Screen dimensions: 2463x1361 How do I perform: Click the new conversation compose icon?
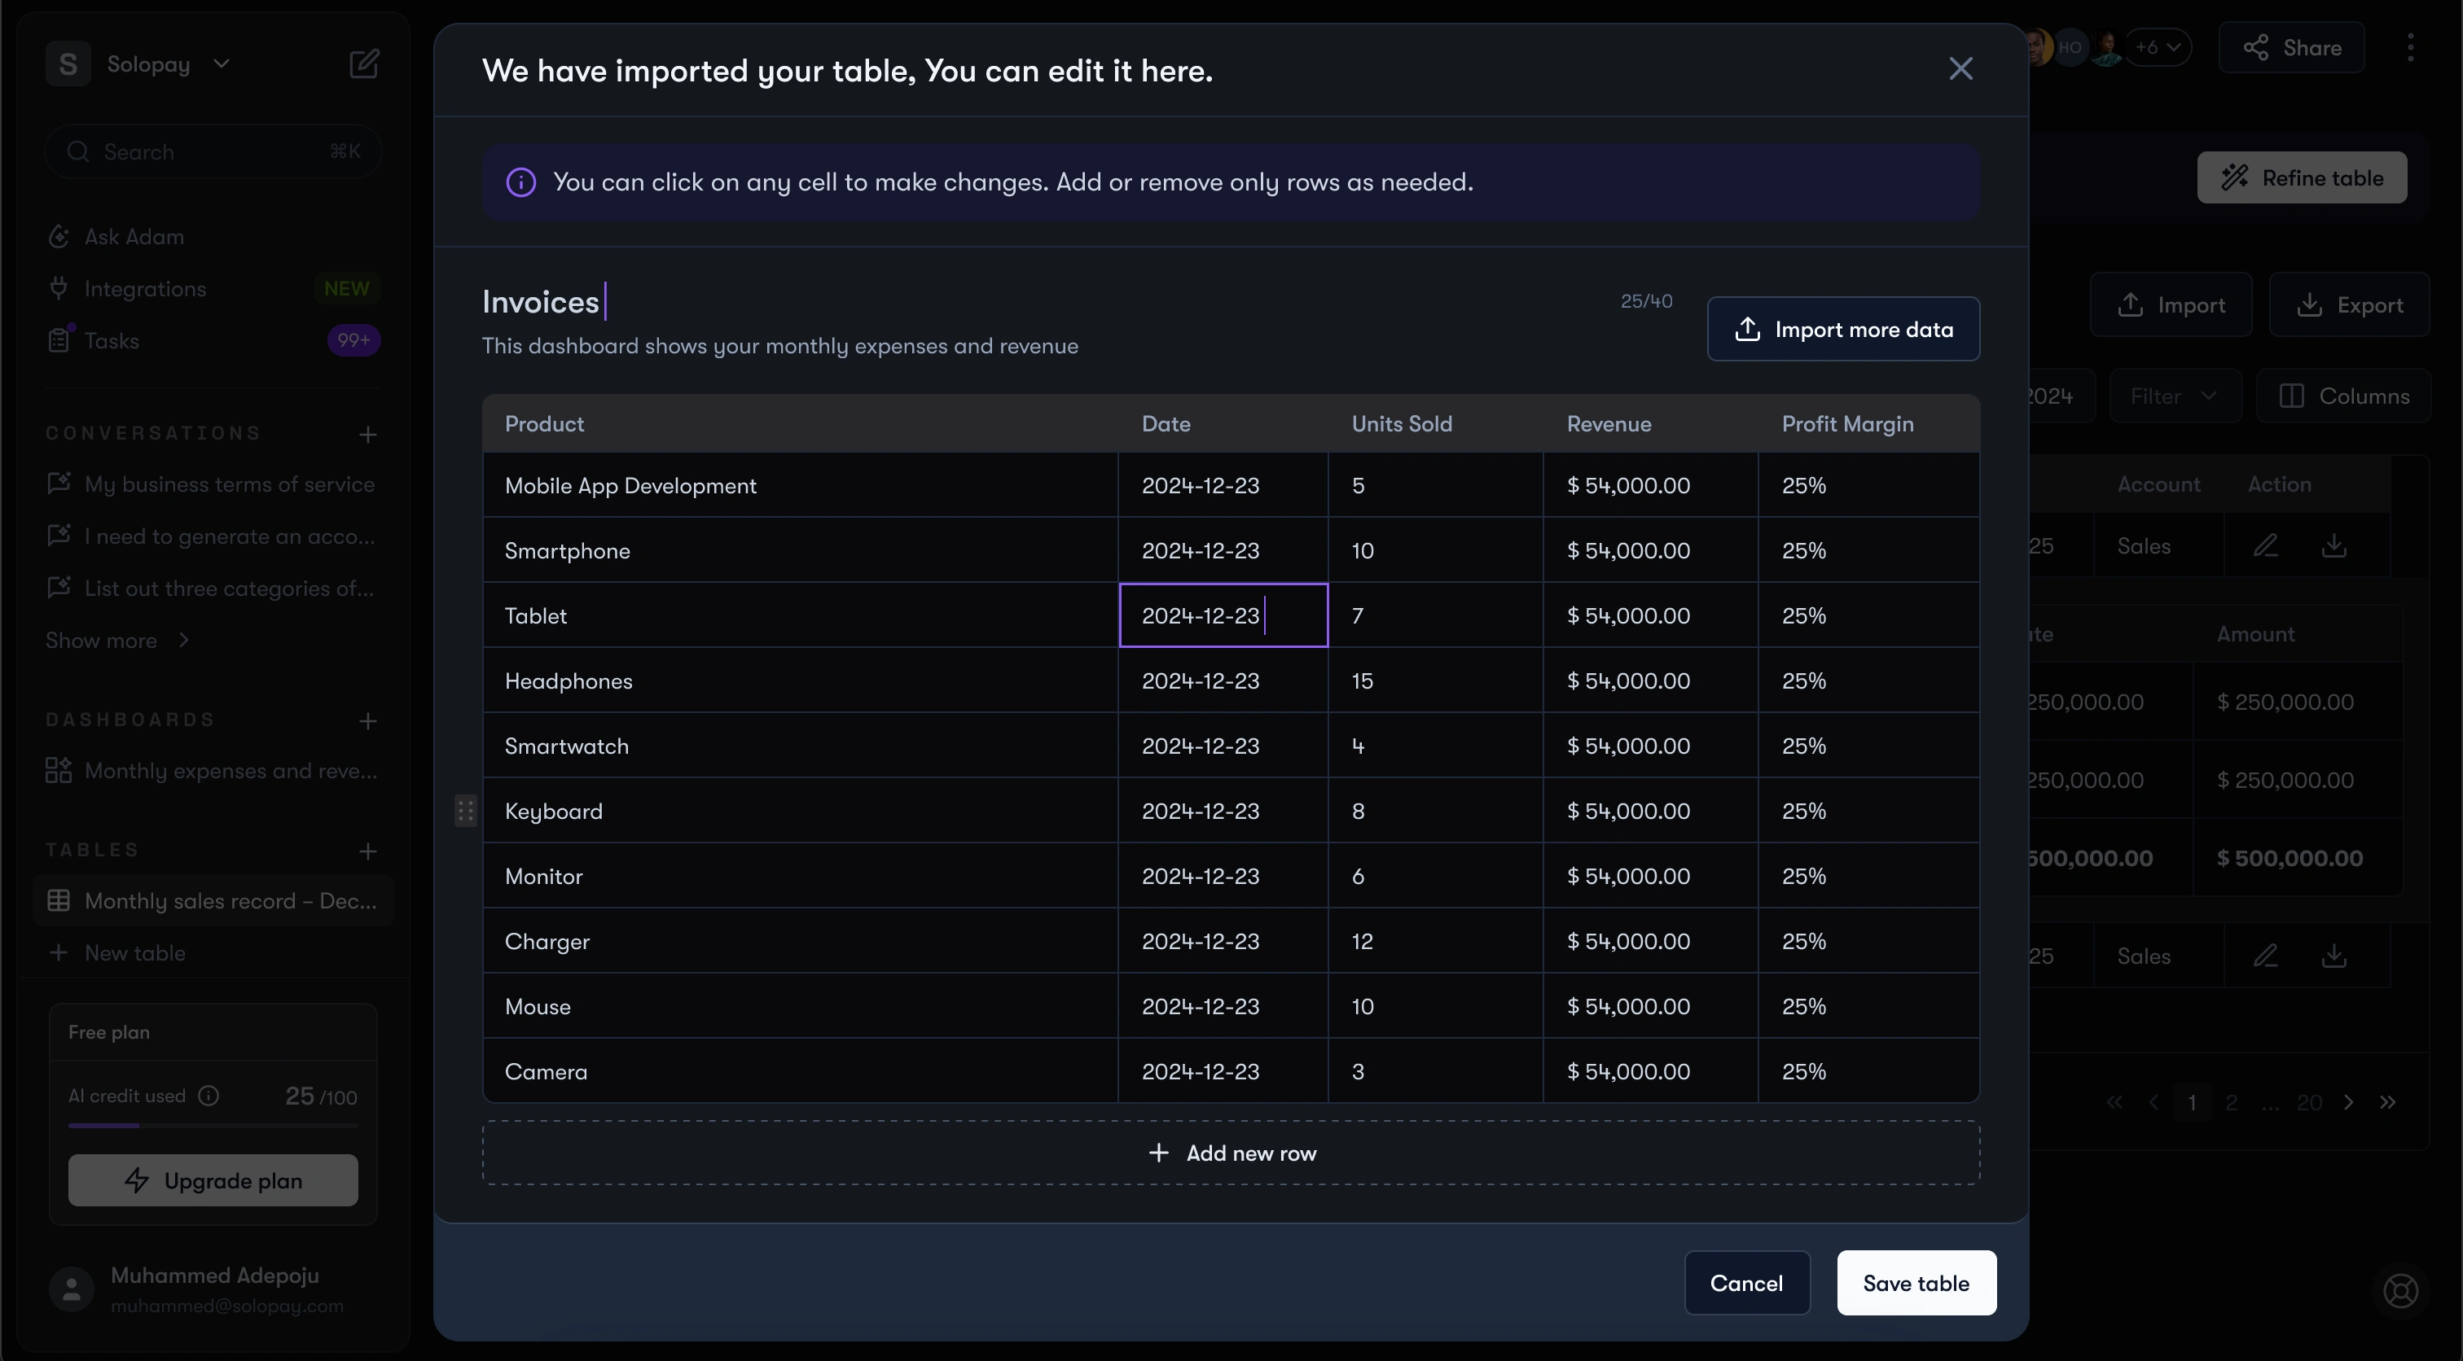(363, 64)
